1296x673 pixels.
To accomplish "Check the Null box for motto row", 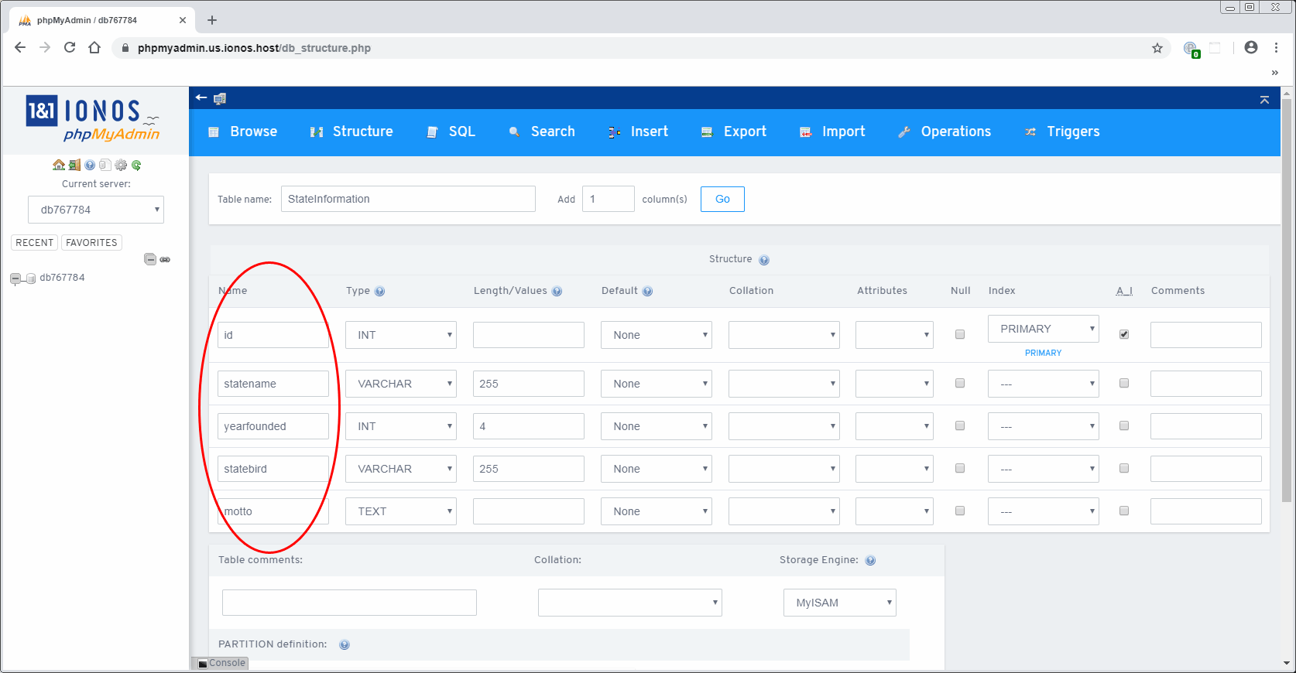I will [960, 511].
